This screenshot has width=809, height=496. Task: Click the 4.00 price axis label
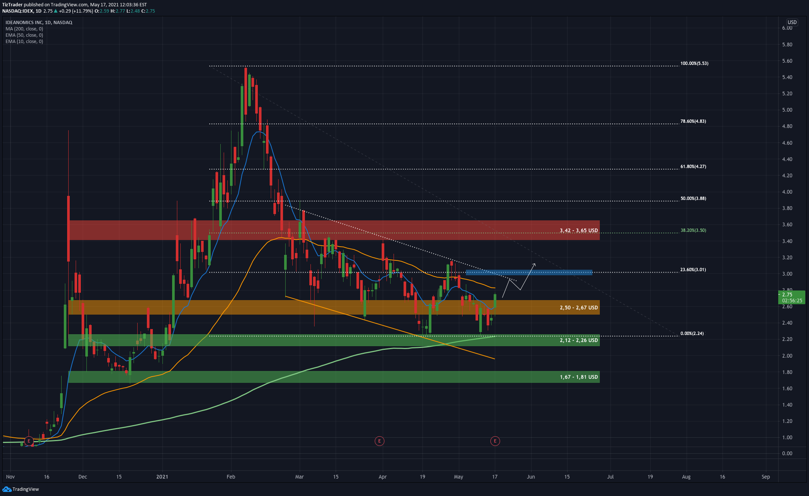click(x=787, y=192)
